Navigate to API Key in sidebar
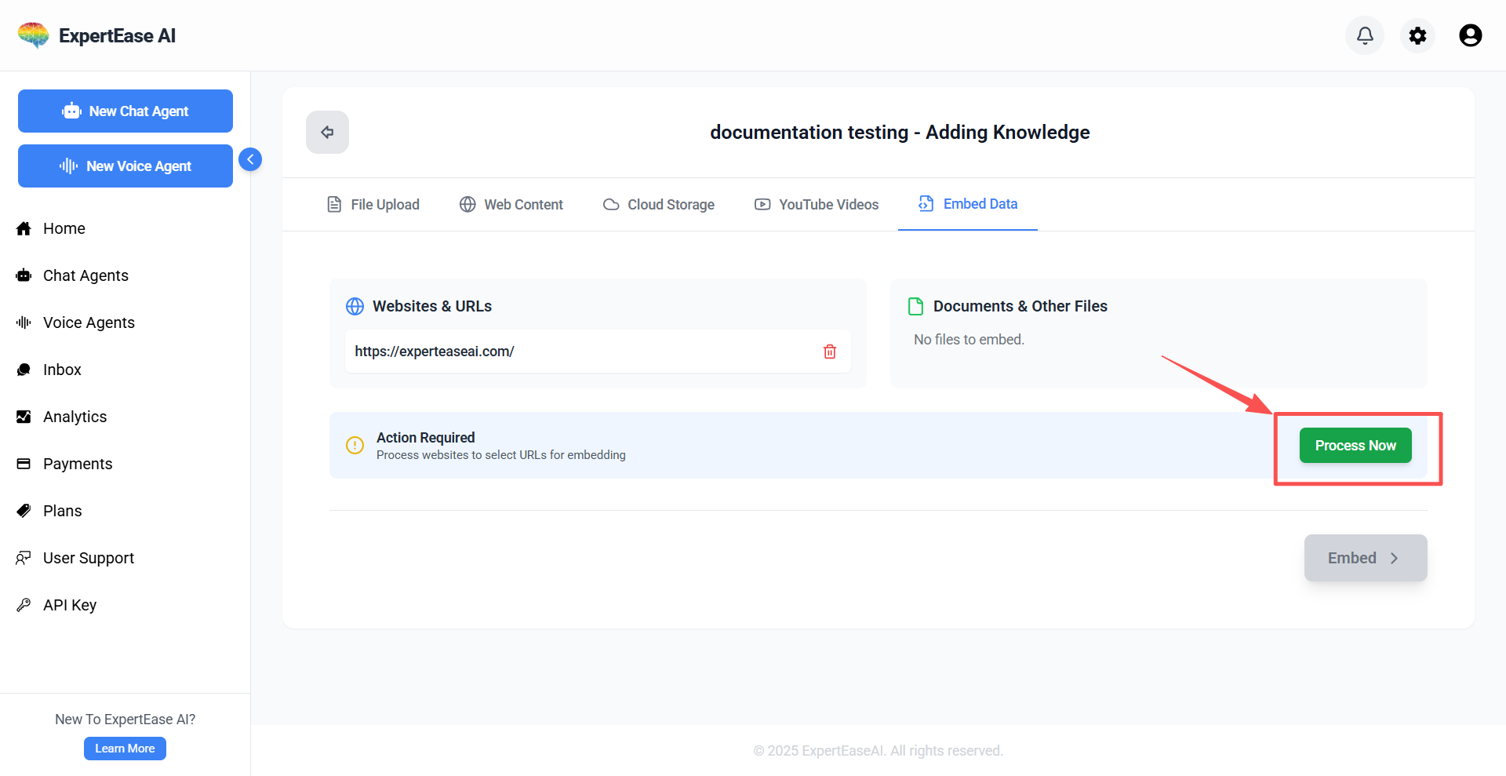This screenshot has width=1506, height=776. (x=69, y=605)
